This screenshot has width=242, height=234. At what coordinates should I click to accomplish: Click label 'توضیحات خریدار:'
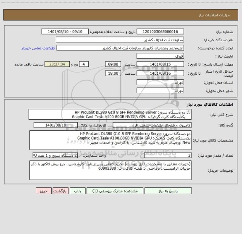[221, 171]
